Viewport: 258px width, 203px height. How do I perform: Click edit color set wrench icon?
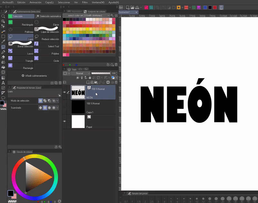[112, 15]
